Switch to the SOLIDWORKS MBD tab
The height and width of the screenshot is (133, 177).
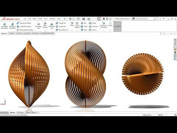(x=47, y=33)
